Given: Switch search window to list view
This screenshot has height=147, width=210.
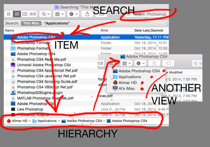Looking at the screenshot, I should pos(17,14).
